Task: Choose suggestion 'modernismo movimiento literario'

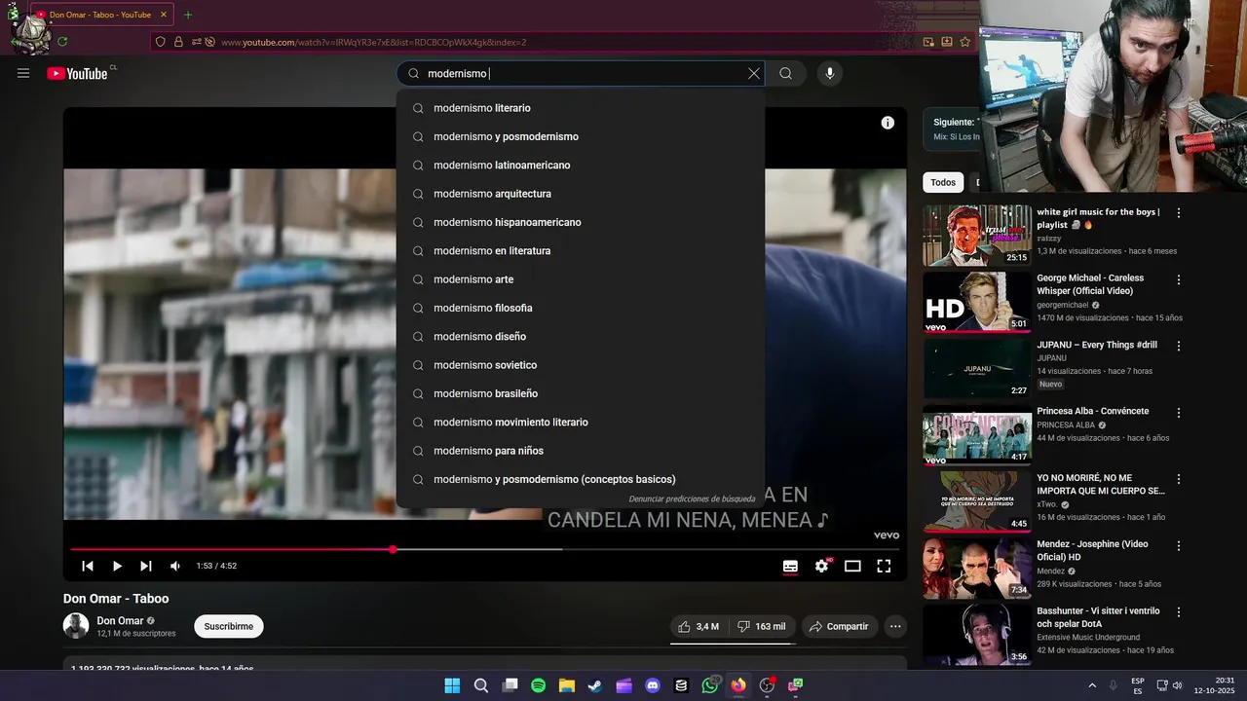Action: [580, 422]
